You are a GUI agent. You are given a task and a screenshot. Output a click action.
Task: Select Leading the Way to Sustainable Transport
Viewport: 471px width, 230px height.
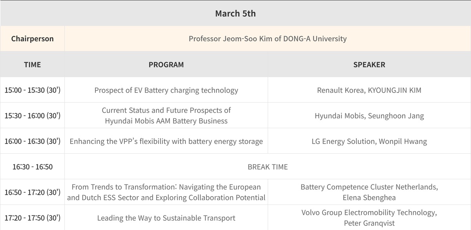(166, 217)
